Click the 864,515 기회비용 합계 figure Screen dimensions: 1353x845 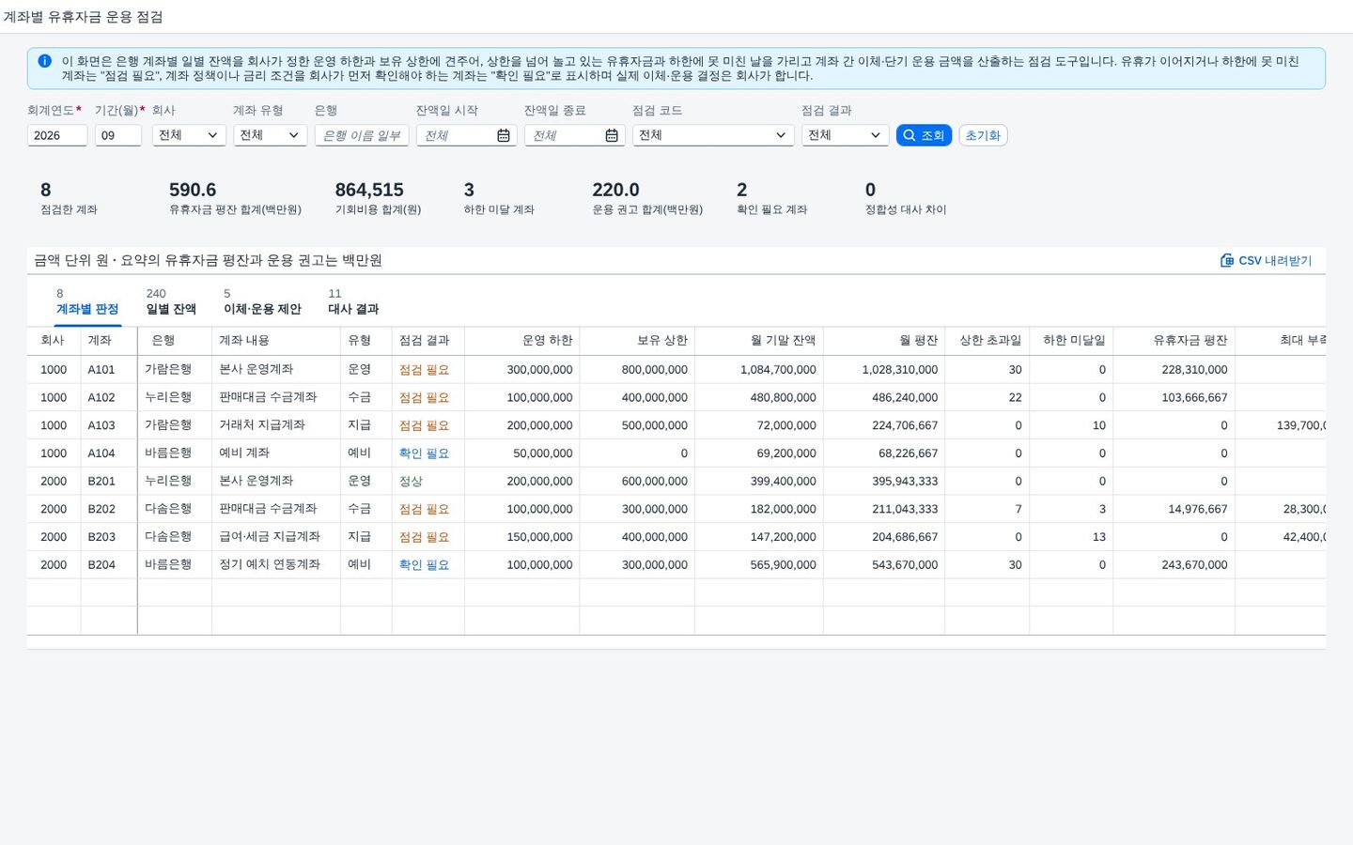click(369, 190)
